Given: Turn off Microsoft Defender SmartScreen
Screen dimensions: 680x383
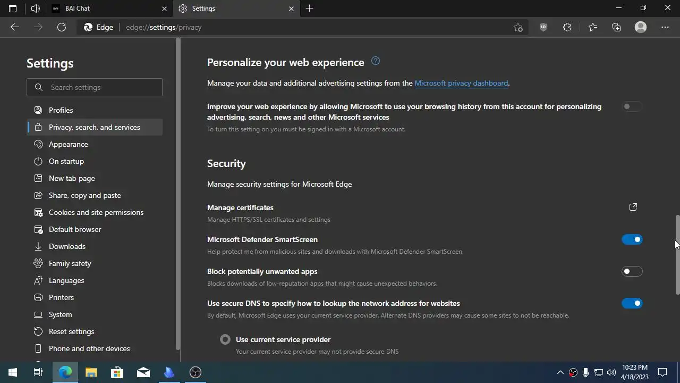Looking at the screenshot, I should 632,239.
